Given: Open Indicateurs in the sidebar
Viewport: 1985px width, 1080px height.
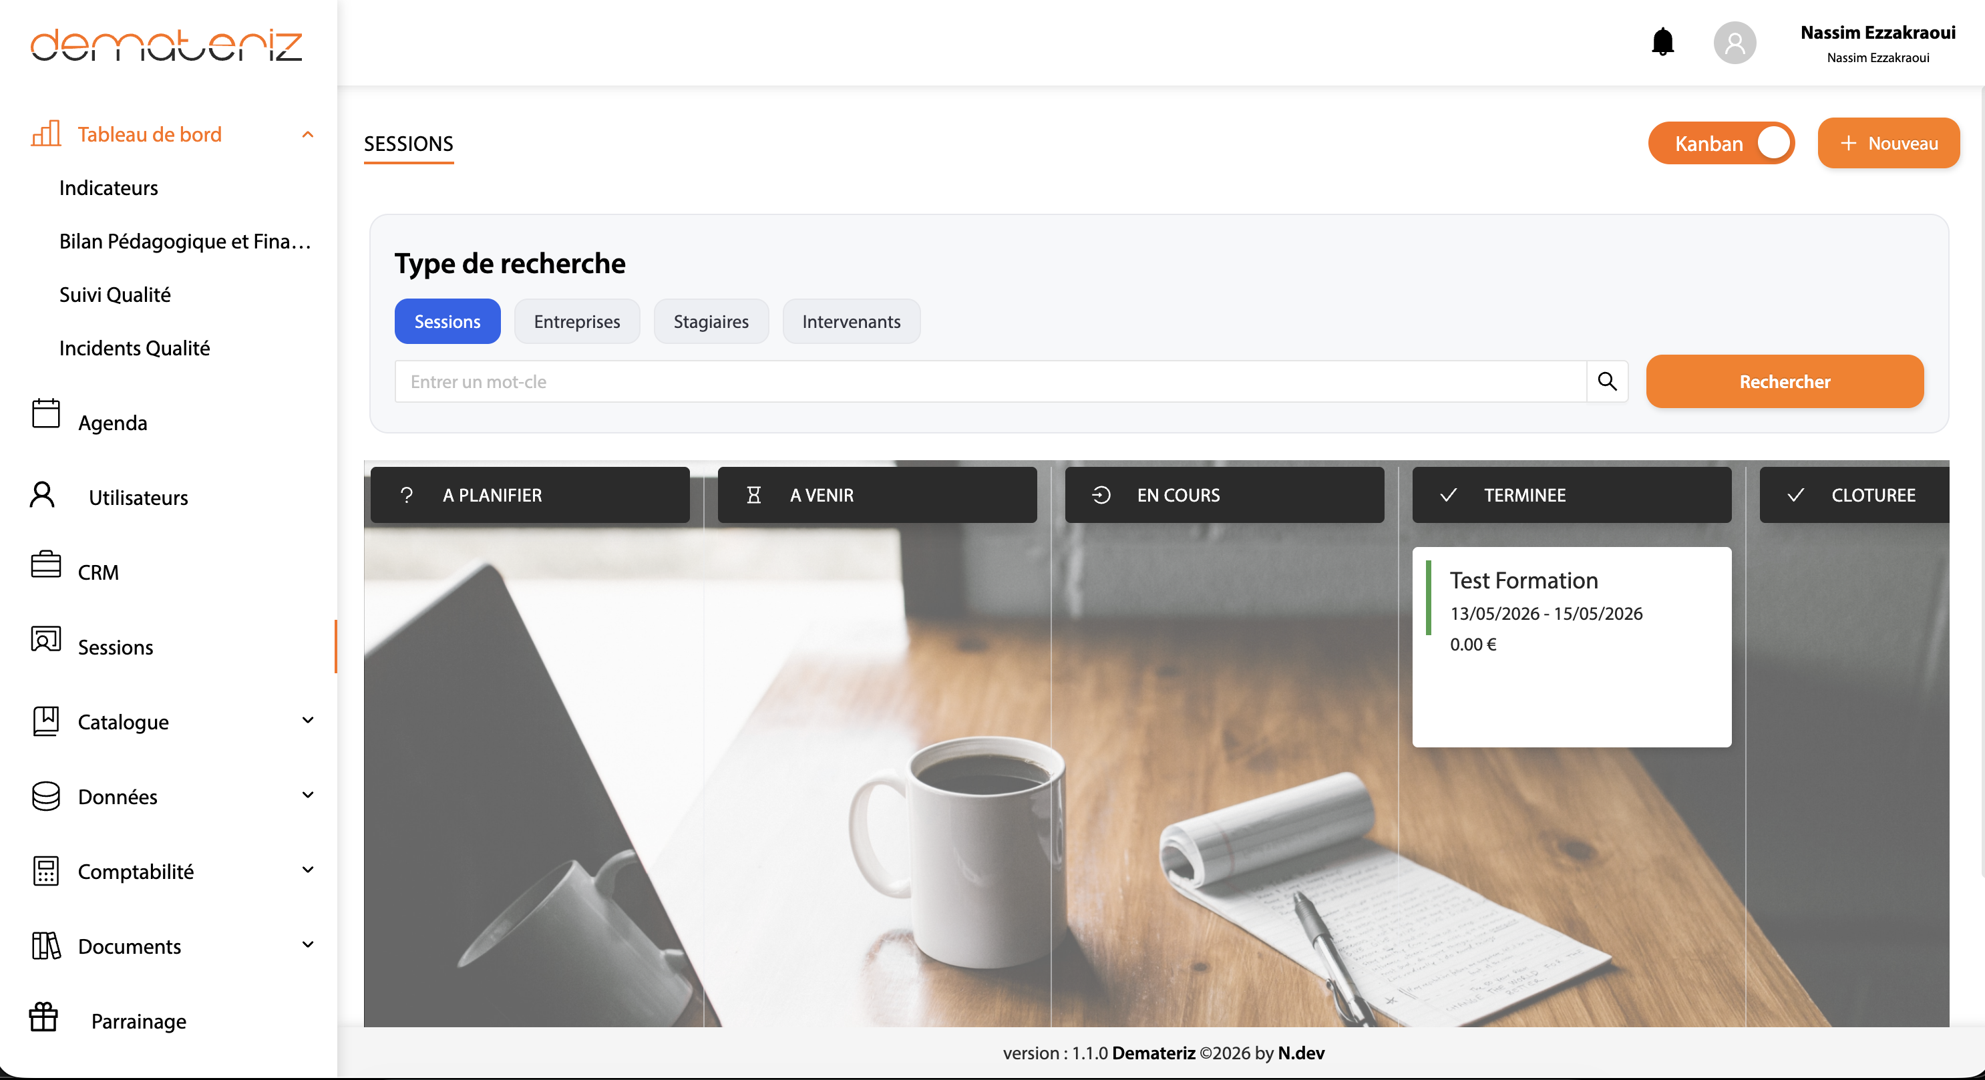Looking at the screenshot, I should point(109,188).
